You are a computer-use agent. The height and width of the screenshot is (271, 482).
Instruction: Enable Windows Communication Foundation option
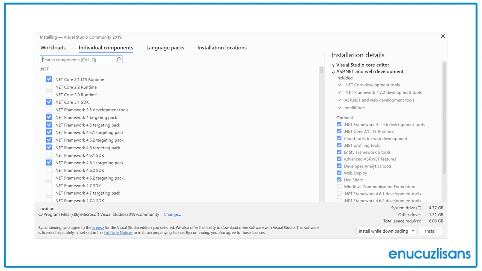coord(339,187)
